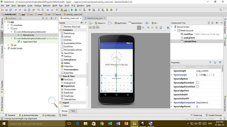Open the Terminal tool window
Screen dimensions: 227x127
(x=10, y=115)
